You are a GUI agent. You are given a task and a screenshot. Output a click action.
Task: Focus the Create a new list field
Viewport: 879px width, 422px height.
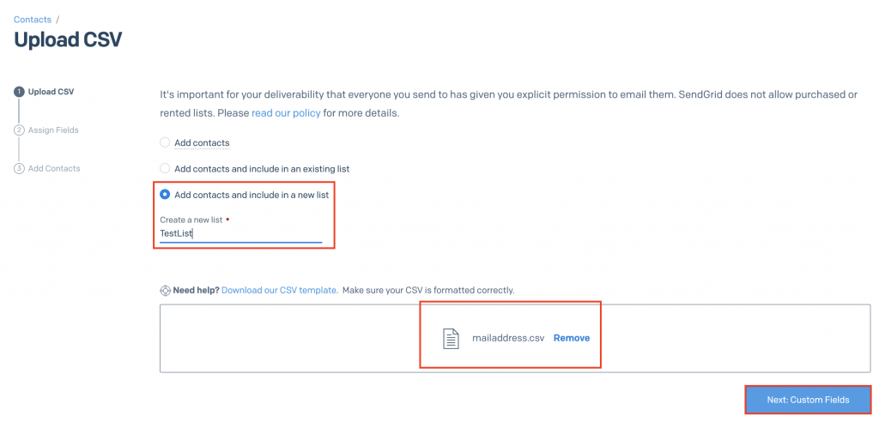[240, 233]
